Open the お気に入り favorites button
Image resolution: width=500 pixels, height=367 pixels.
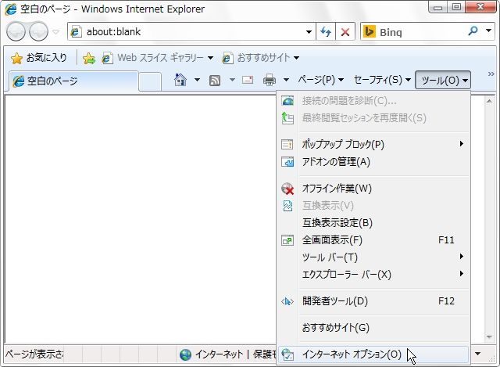tap(39, 58)
